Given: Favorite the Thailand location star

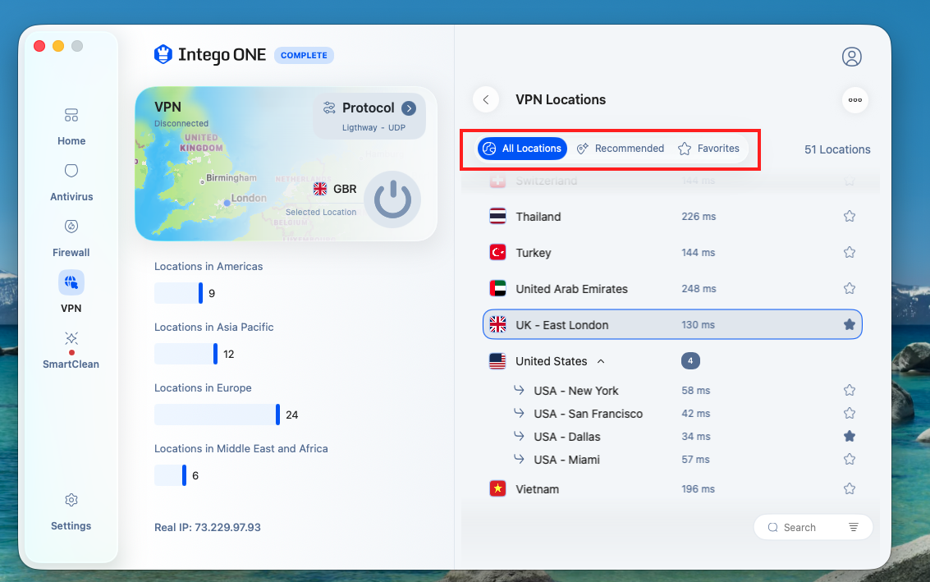Looking at the screenshot, I should pyautogui.click(x=850, y=216).
